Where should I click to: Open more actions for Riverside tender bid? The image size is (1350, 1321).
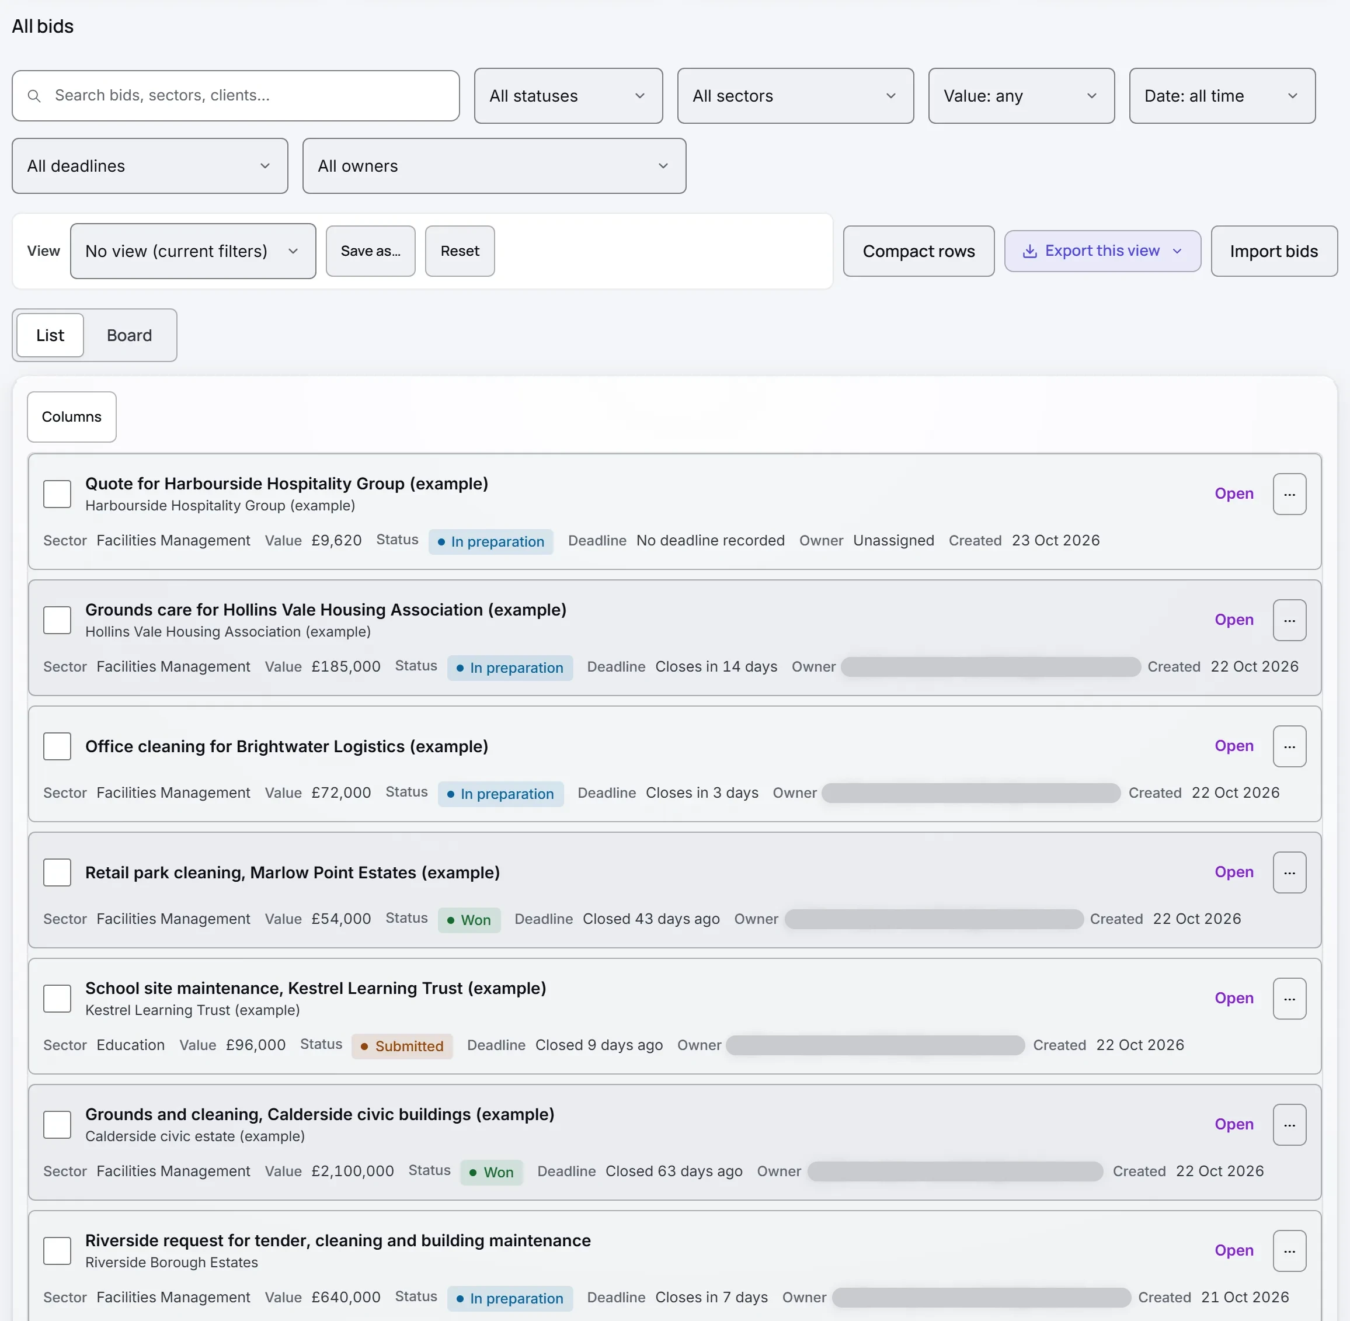coord(1289,1251)
